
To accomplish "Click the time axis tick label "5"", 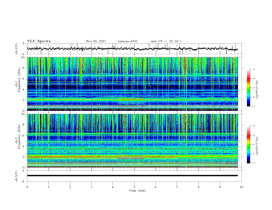I will (x=134, y=187).
